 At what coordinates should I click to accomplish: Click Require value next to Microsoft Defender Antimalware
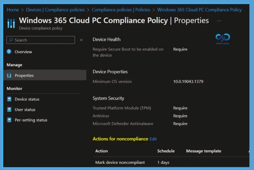(180, 124)
